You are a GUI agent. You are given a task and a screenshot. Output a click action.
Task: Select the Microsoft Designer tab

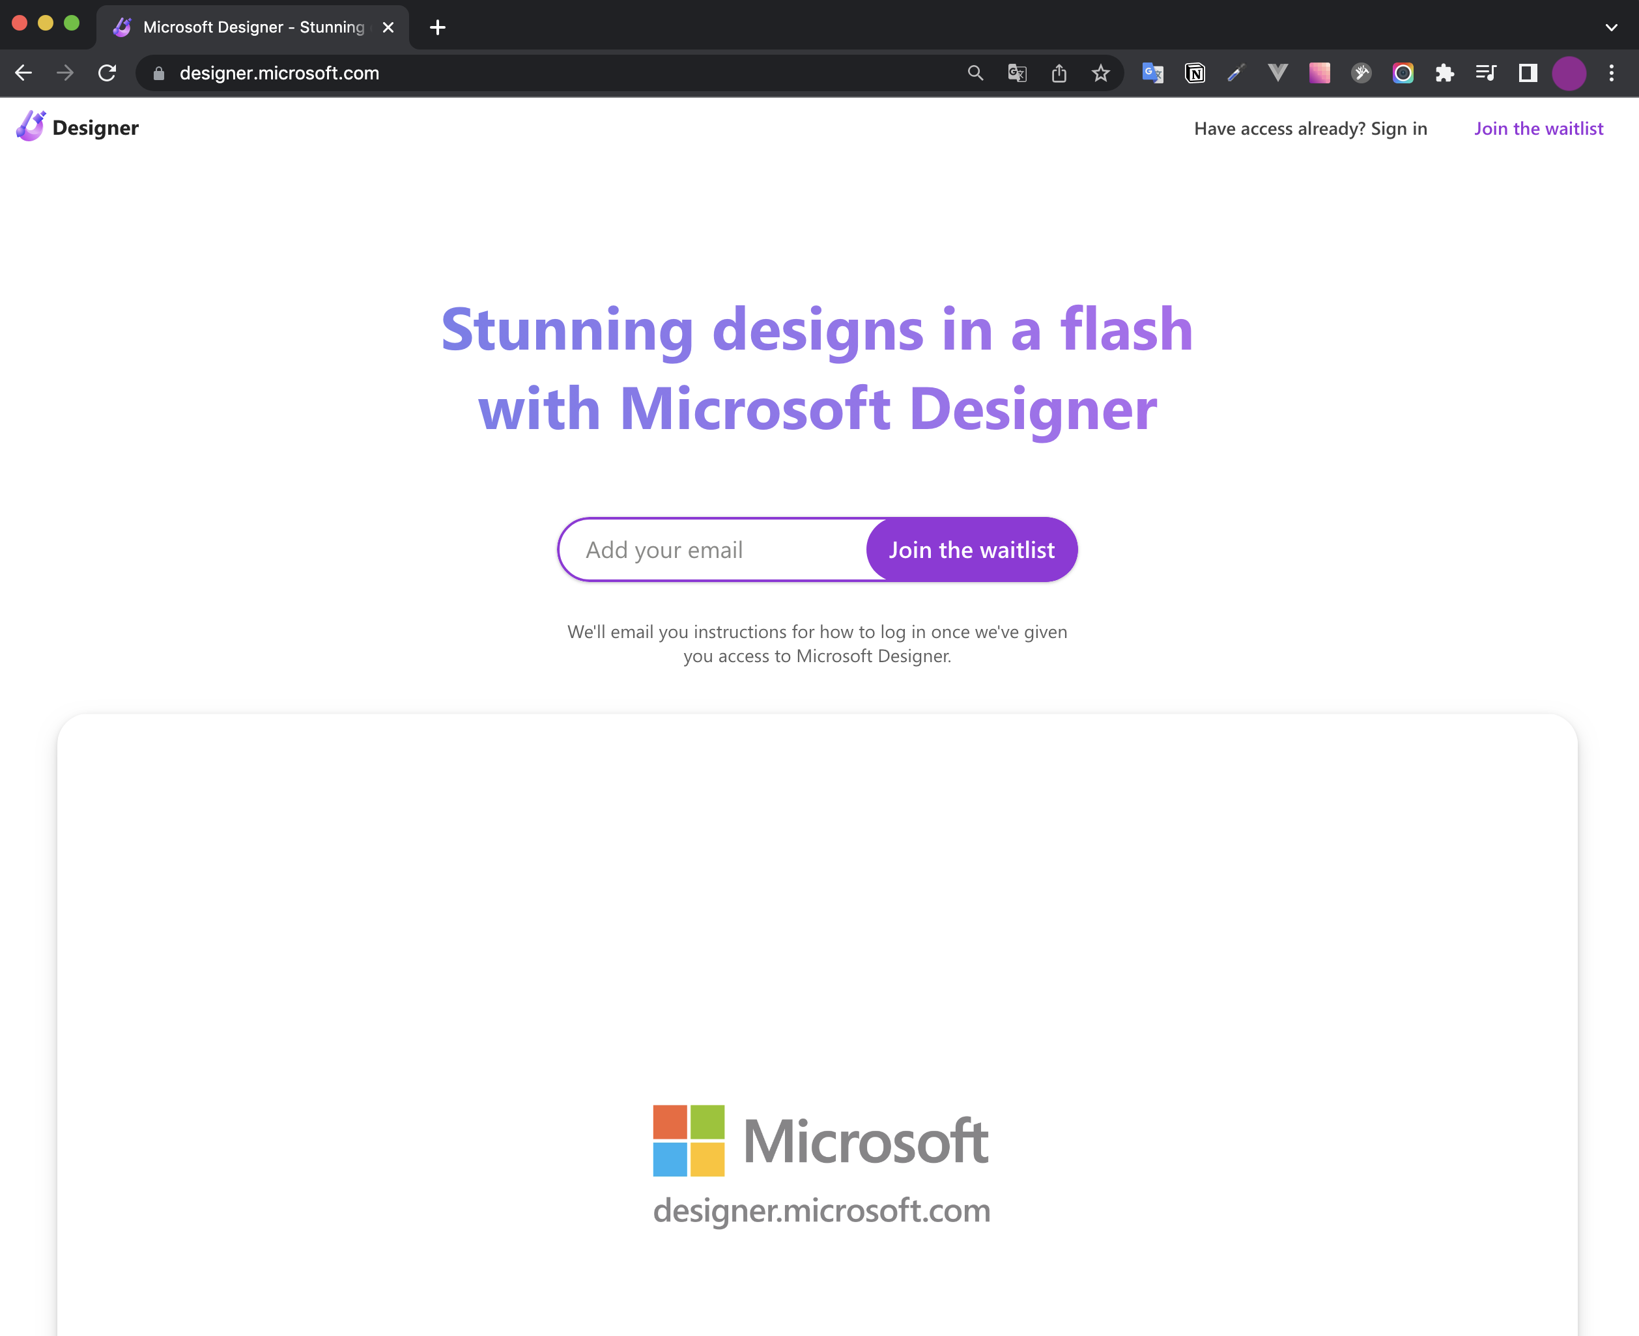(x=253, y=28)
